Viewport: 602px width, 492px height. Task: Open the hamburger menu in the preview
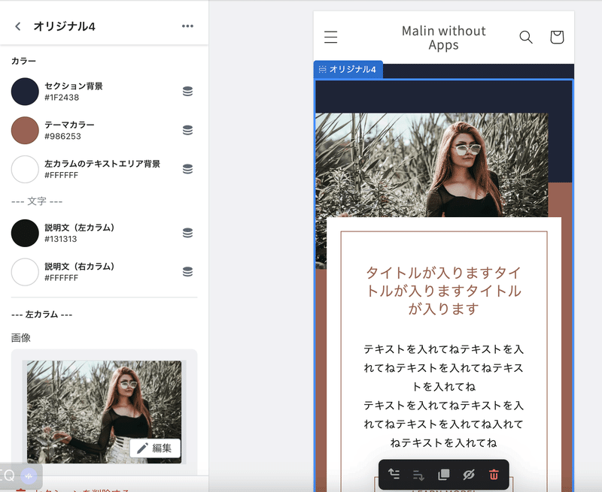[330, 37]
